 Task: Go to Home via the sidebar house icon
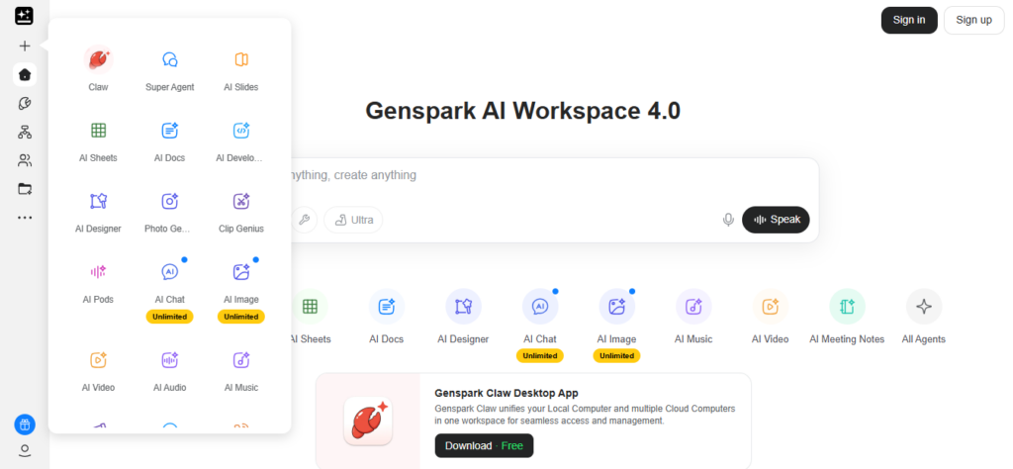click(x=25, y=75)
